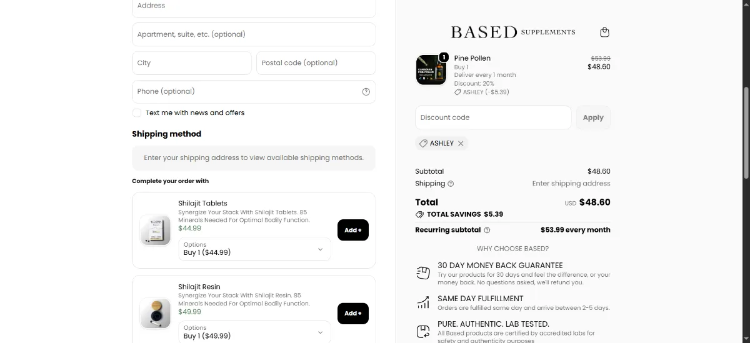Click the Shilajit Resin title
Viewport: 750px width, 343px height.
[x=199, y=287]
